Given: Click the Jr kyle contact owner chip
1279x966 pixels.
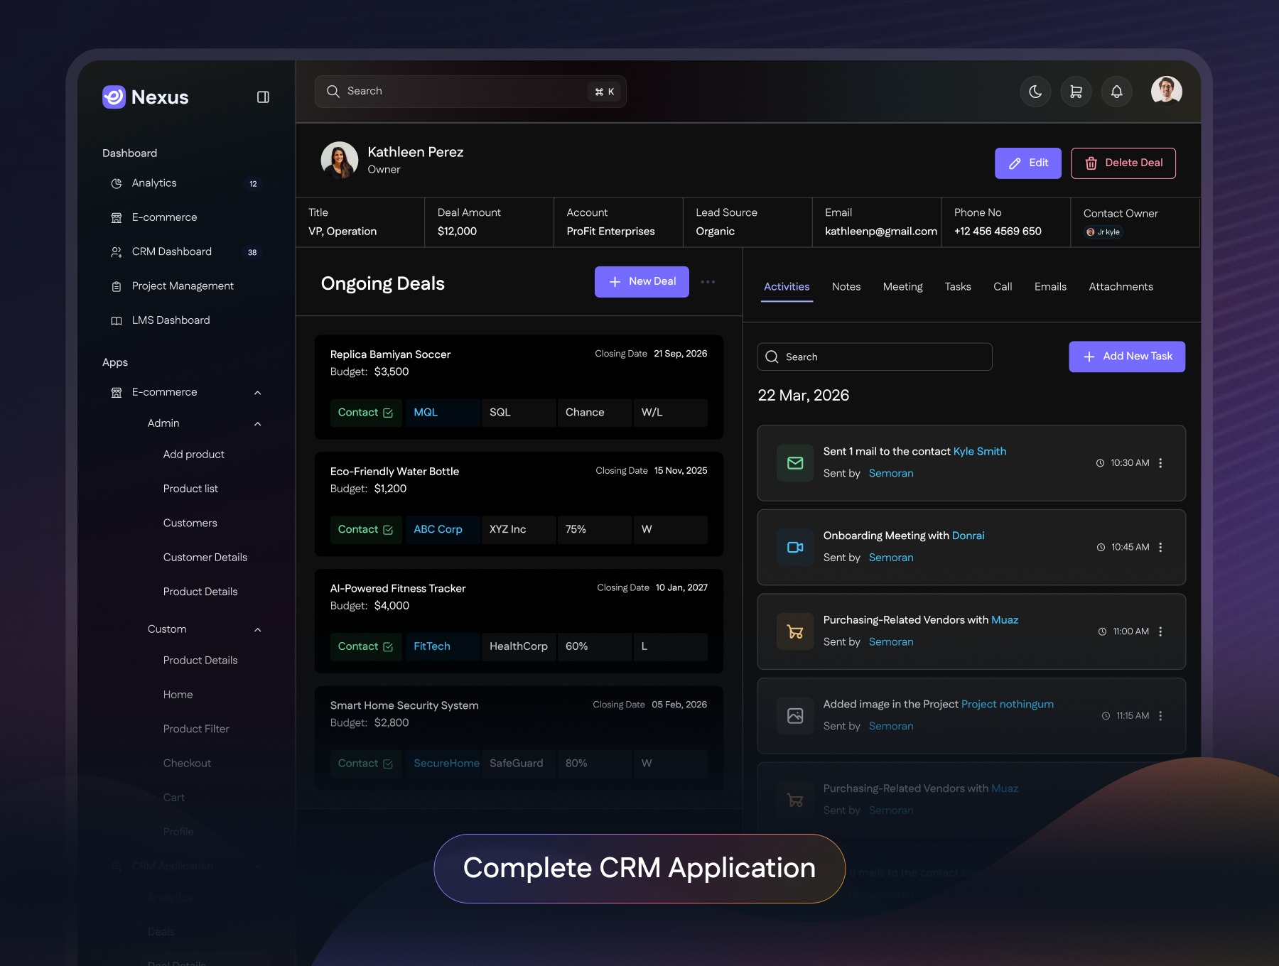Looking at the screenshot, I should 1103,232.
